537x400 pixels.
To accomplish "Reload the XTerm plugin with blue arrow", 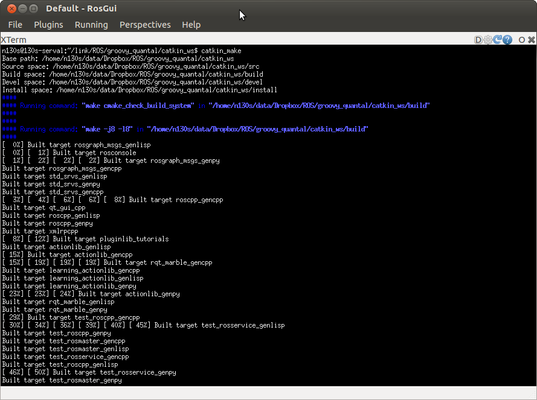I will [497, 40].
